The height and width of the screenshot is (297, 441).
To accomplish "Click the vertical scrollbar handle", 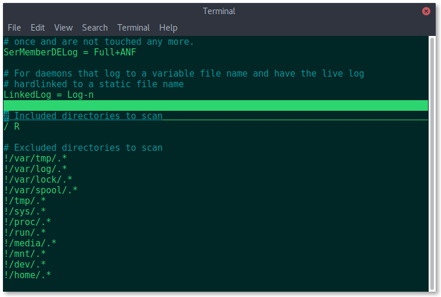I will coord(432,164).
